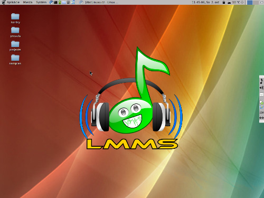Open the Aplikácie menu
Screen dimensions: 264x198
tap(13, 2)
